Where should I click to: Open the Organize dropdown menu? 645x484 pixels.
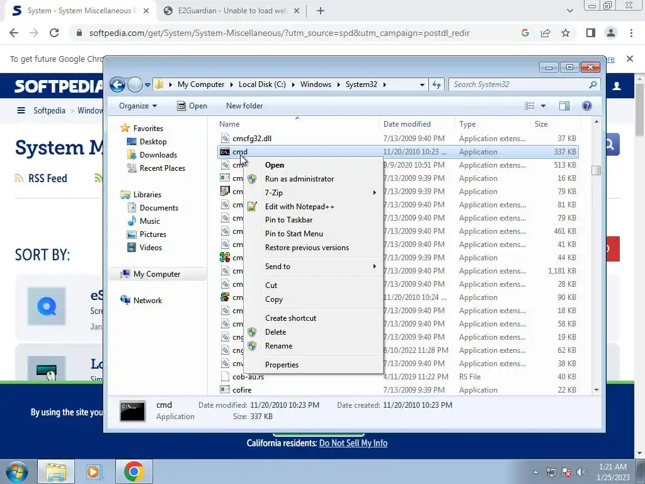coord(138,106)
